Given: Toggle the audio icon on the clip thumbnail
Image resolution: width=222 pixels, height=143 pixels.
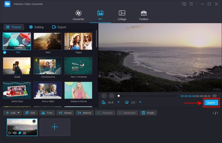Looking at the screenshot, I should pos(15,133).
